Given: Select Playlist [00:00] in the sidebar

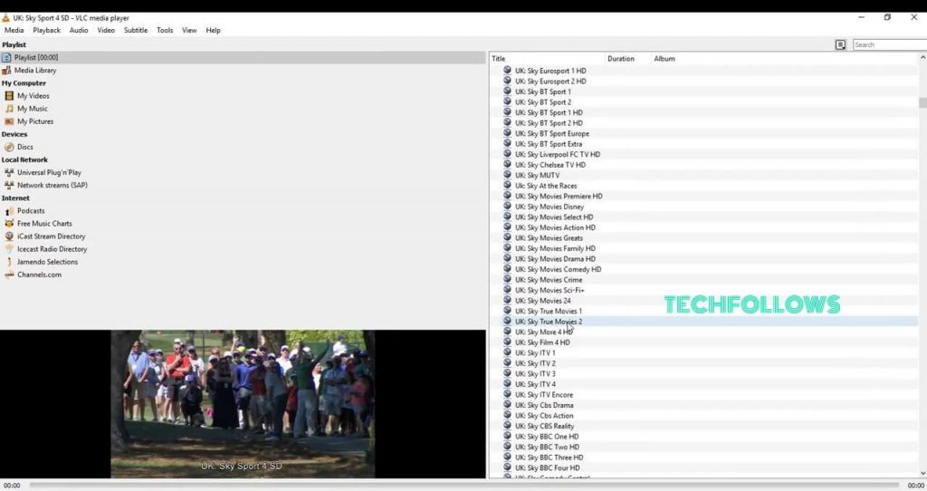Looking at the screenshot, I should click(x=243, y=57).
